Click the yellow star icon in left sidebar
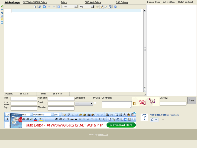The height and width of the screenshot is (148, 197). coord(2,19)
